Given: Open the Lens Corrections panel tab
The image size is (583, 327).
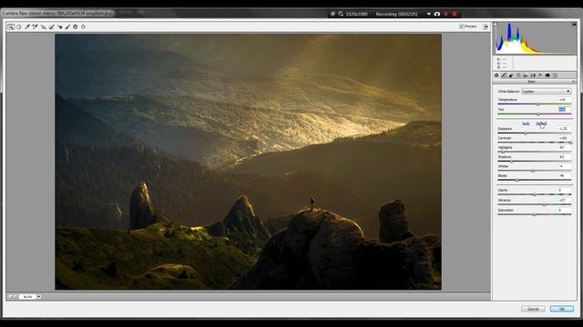Looking at the screenshot, I should (x=533, y=75).
